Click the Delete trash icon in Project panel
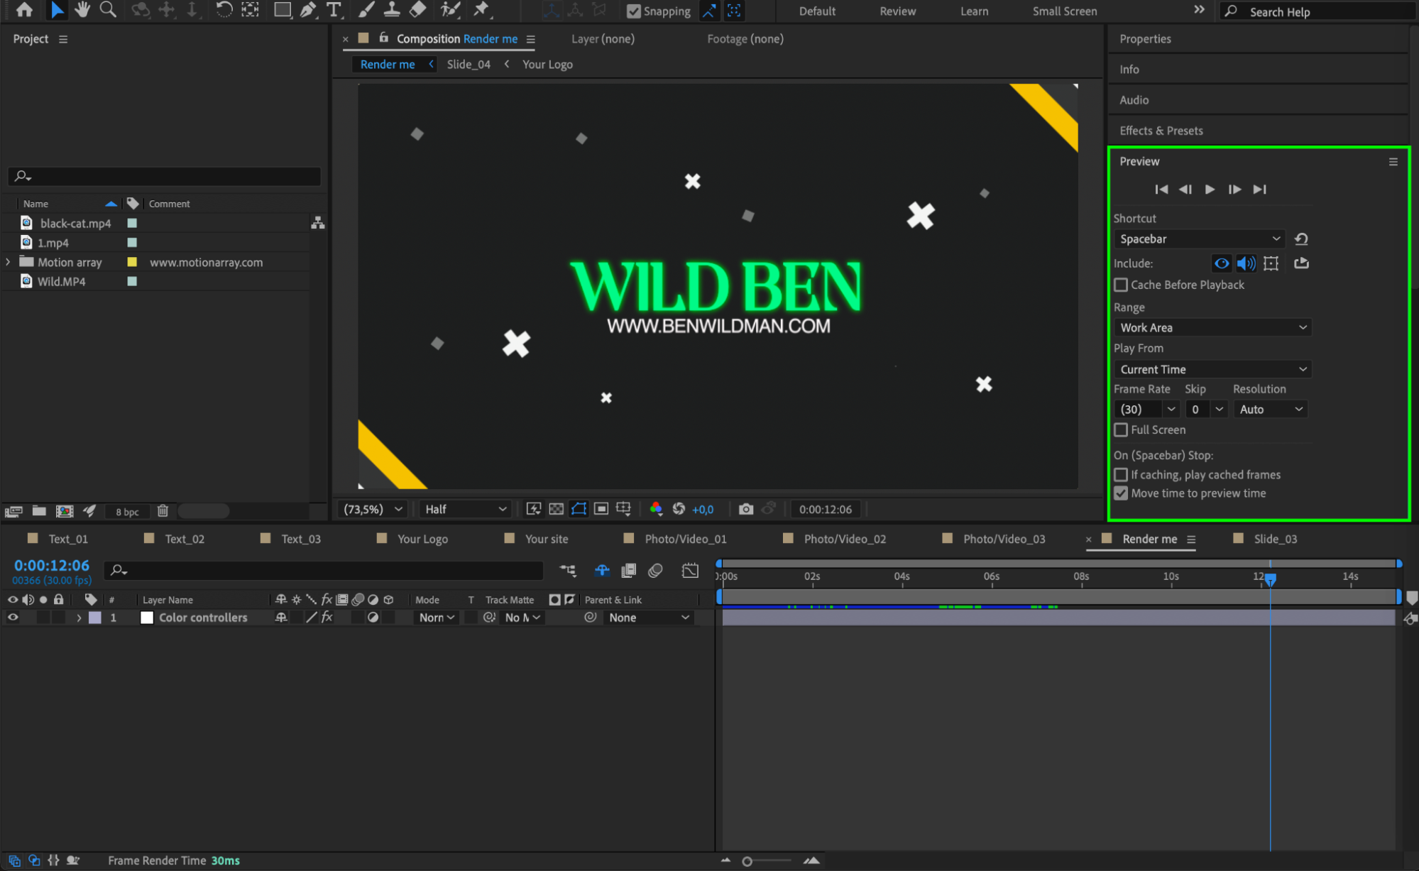1419x871 pixels. tap(163, 511)
